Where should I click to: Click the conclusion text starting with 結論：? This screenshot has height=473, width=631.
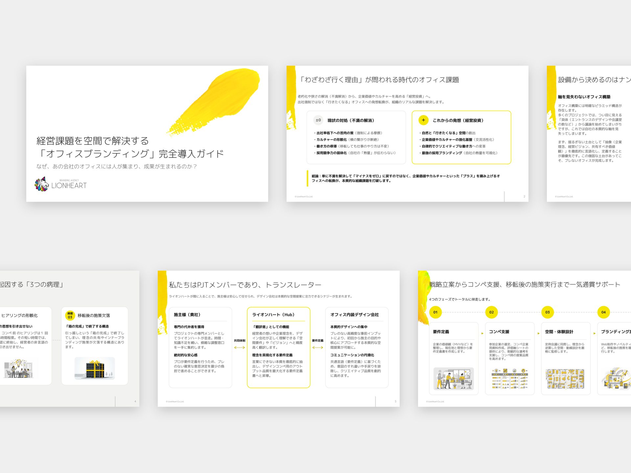point(406,178)
